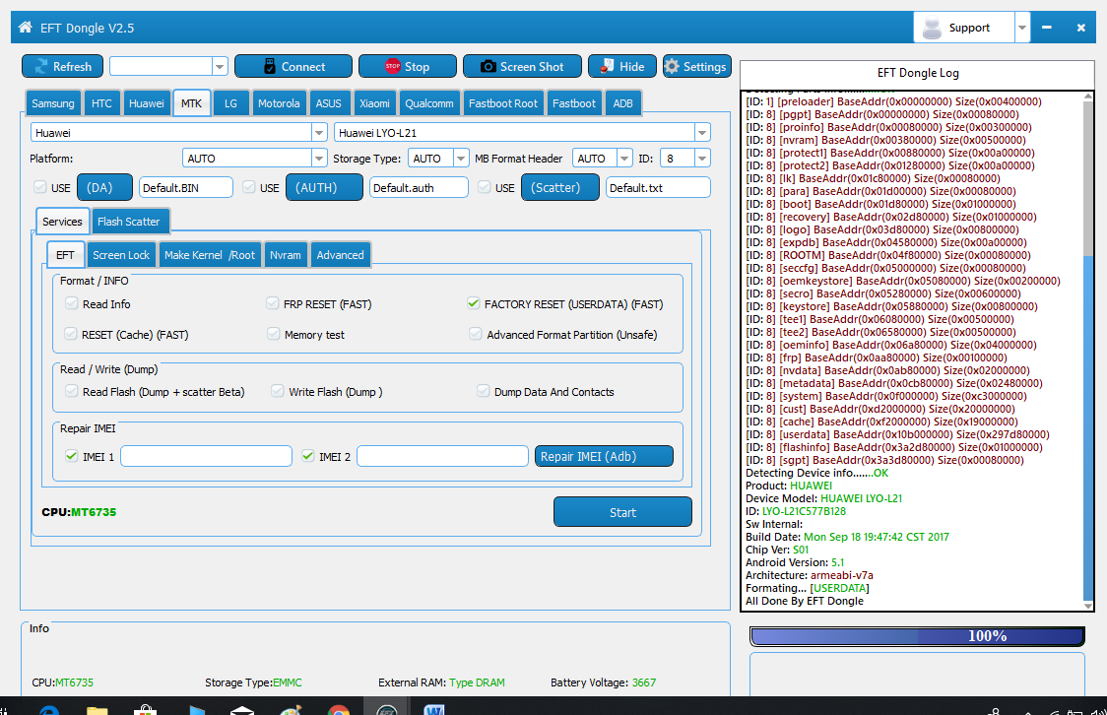Open Huawei brand dropdown
The width and height of the screenshot is (1107, 715).
point(319,133)
